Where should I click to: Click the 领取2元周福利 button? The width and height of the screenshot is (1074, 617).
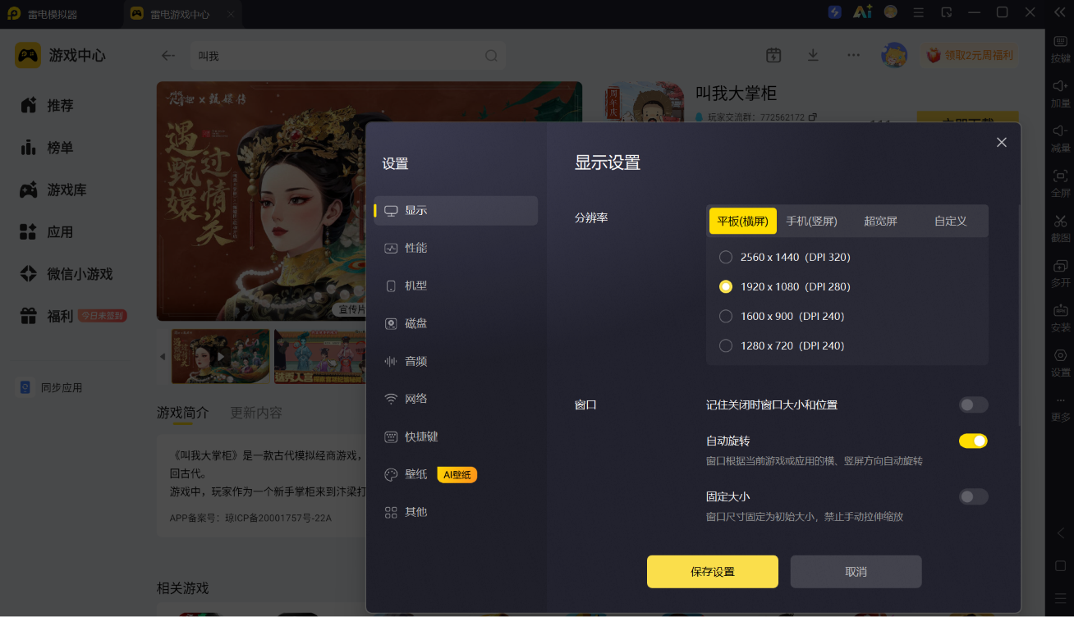coord(970,55)
